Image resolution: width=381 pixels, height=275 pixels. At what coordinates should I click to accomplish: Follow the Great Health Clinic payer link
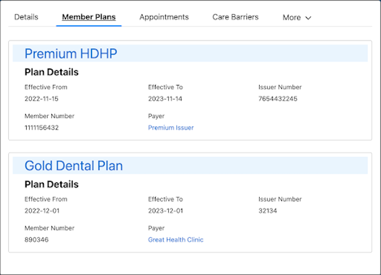[x=176, y=240]
